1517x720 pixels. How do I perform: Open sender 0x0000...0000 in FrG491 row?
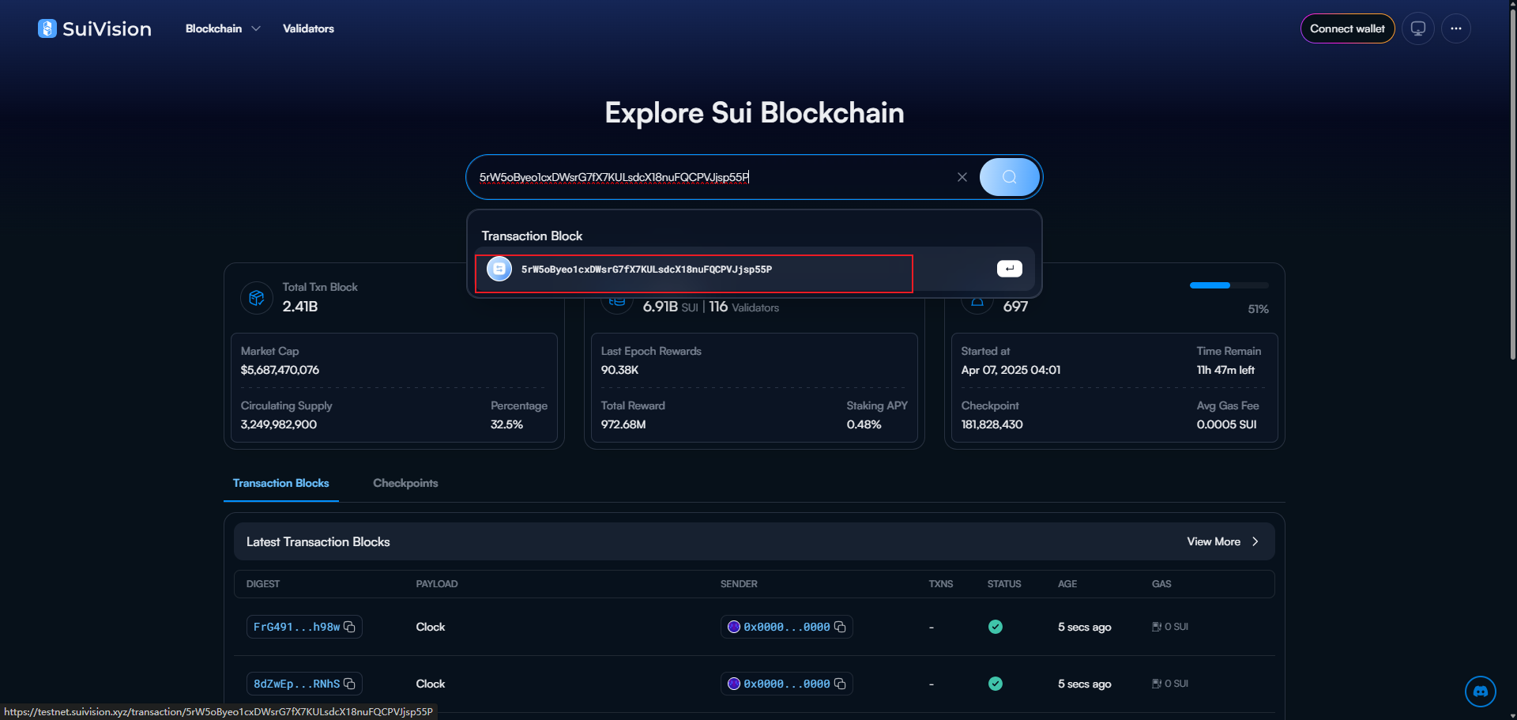point(786,627)
